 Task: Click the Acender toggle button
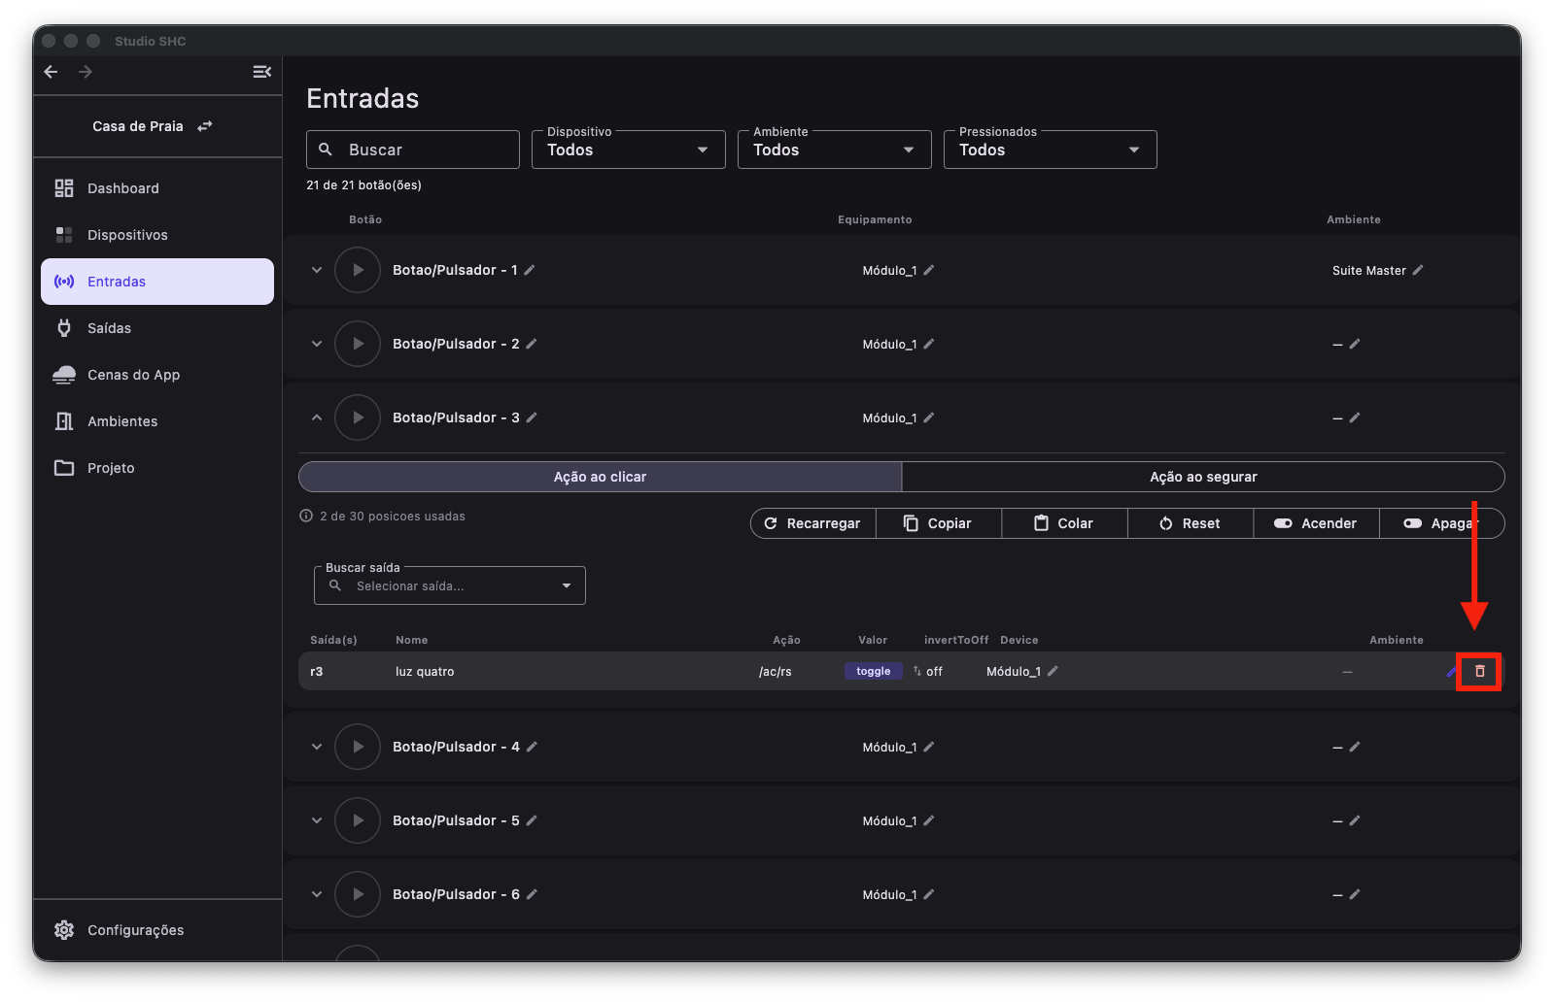(x=1316, y=523)
